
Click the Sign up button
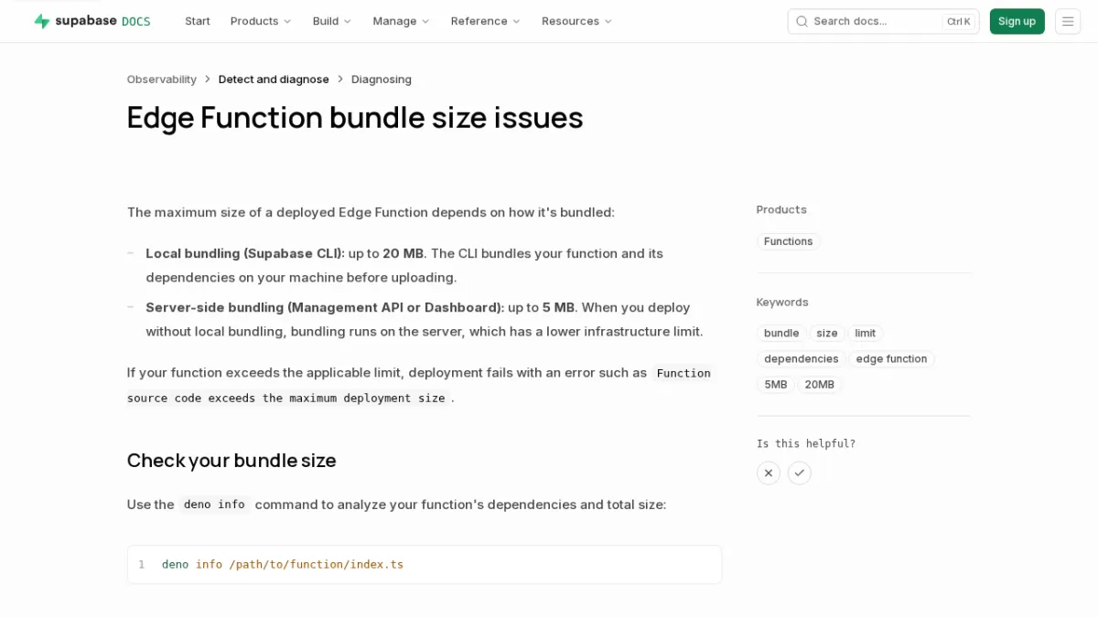point(1017,21)
